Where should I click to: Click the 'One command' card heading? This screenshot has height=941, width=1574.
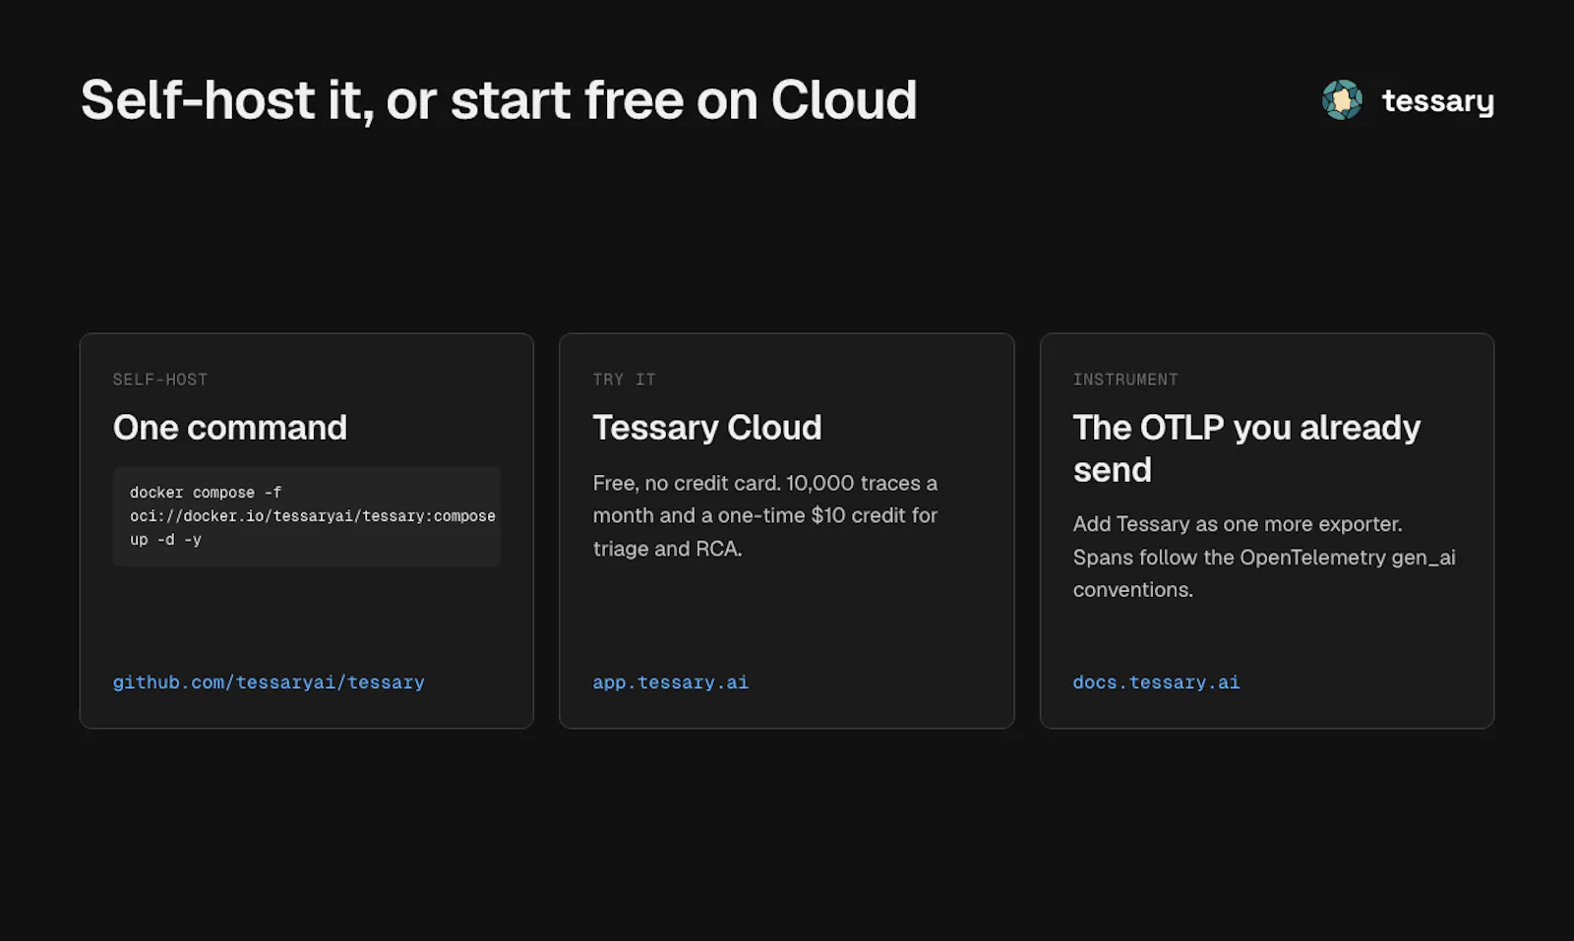230,428
